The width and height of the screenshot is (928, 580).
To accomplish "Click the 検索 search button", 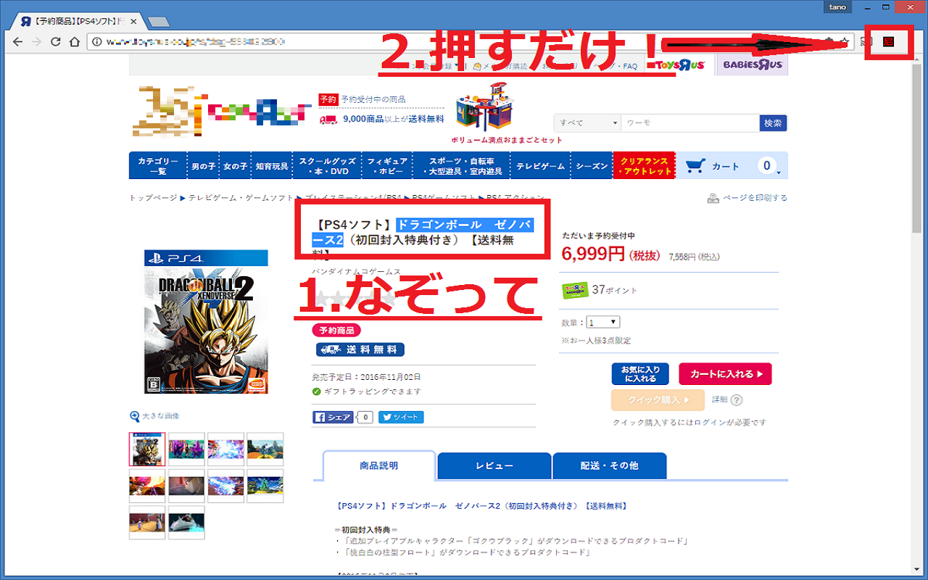I will (773, 123).
